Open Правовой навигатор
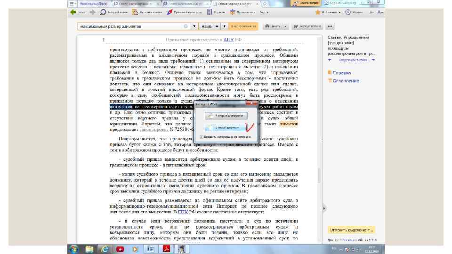Screen dimensions: 452x254 point(185,12)
